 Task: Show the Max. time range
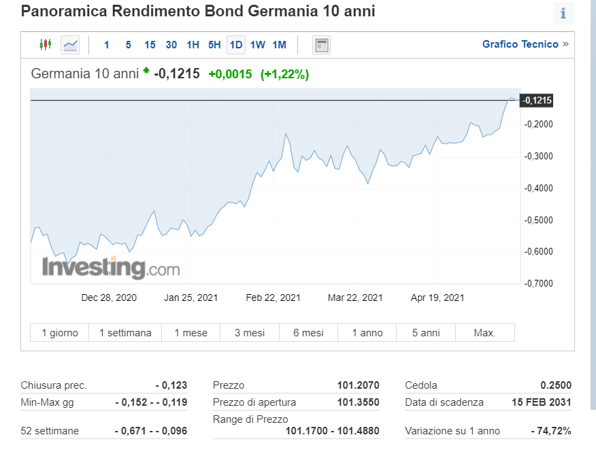point(484,333)
